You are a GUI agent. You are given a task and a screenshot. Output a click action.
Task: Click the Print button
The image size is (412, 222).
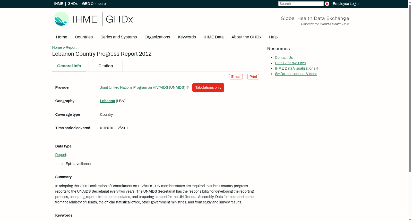253,77
